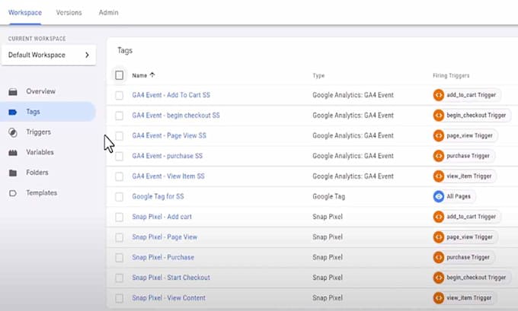Check the GA4 Event - Add To Cart SS box
Viewport: 518px width, 311px height.
[x=120, y=95]
